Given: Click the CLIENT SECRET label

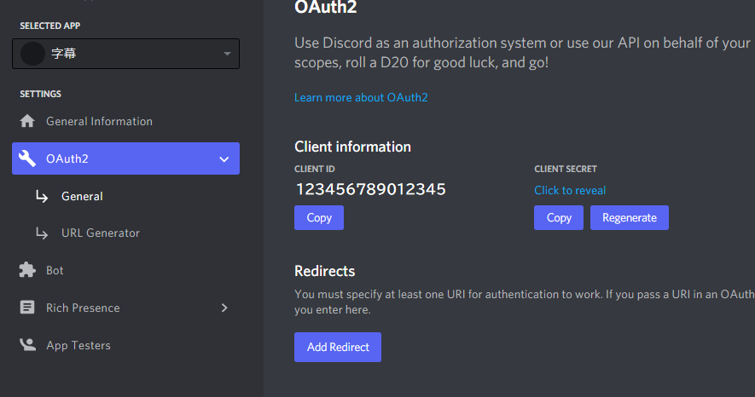Looking at the screenshot, I should click(x=566, y=170).
